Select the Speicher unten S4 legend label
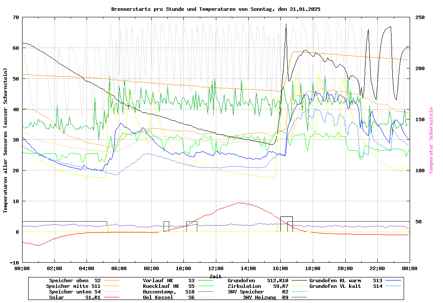This screenshot has width=443, height=303. [x=73, y=292]
